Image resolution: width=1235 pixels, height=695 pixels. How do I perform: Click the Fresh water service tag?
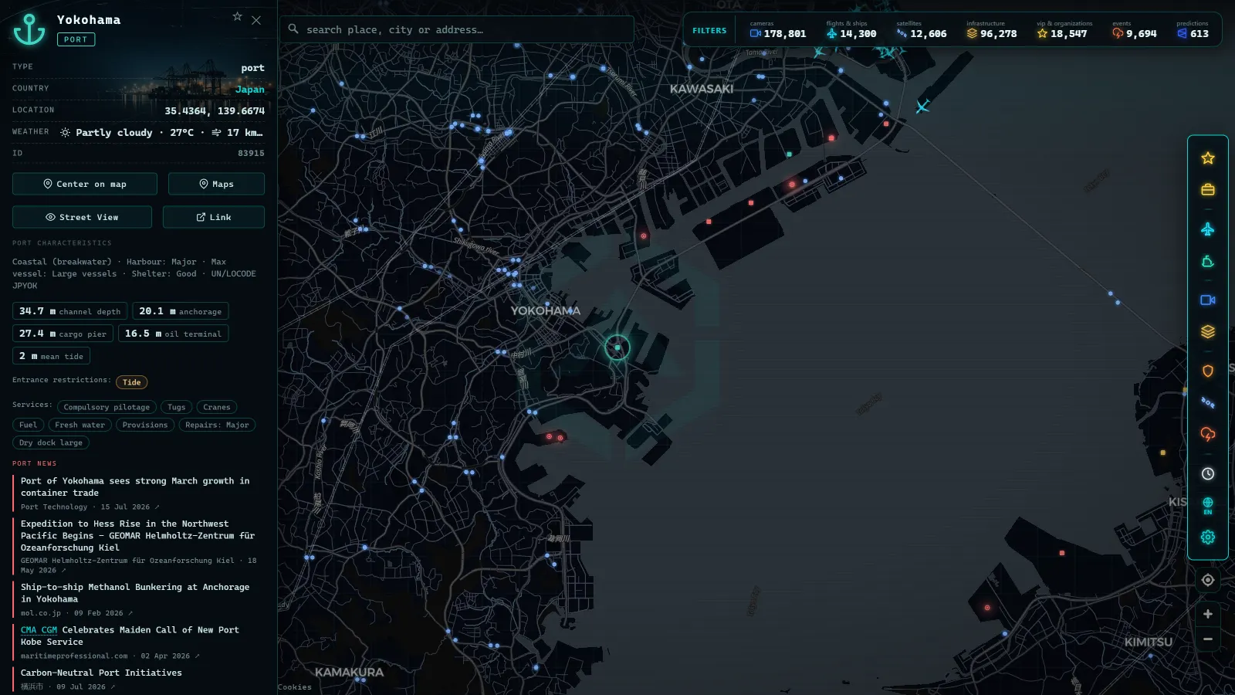[80, 425]
